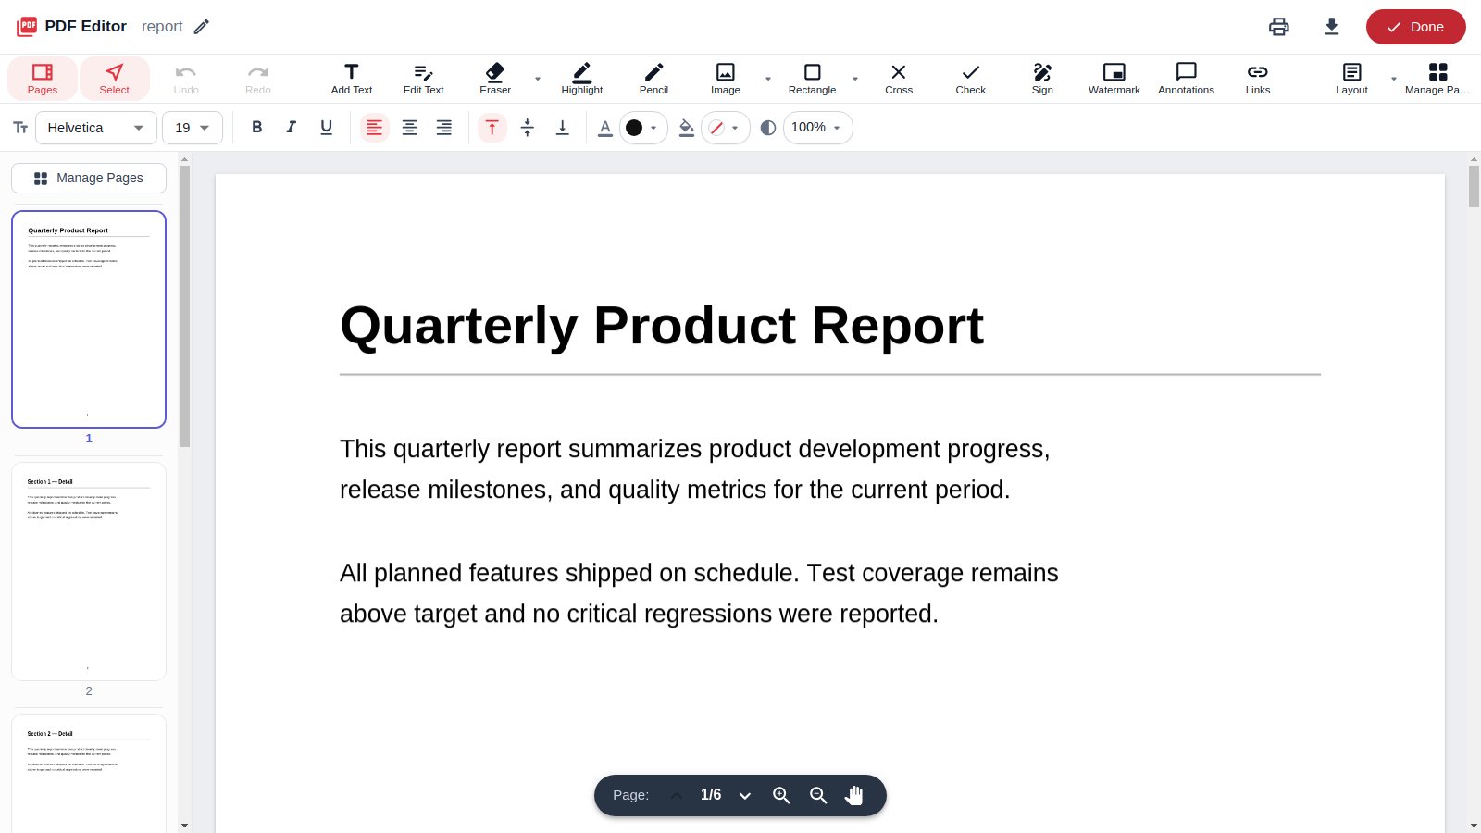
Task: Select the Eraser tool
Action: click(x=495, y=79)
